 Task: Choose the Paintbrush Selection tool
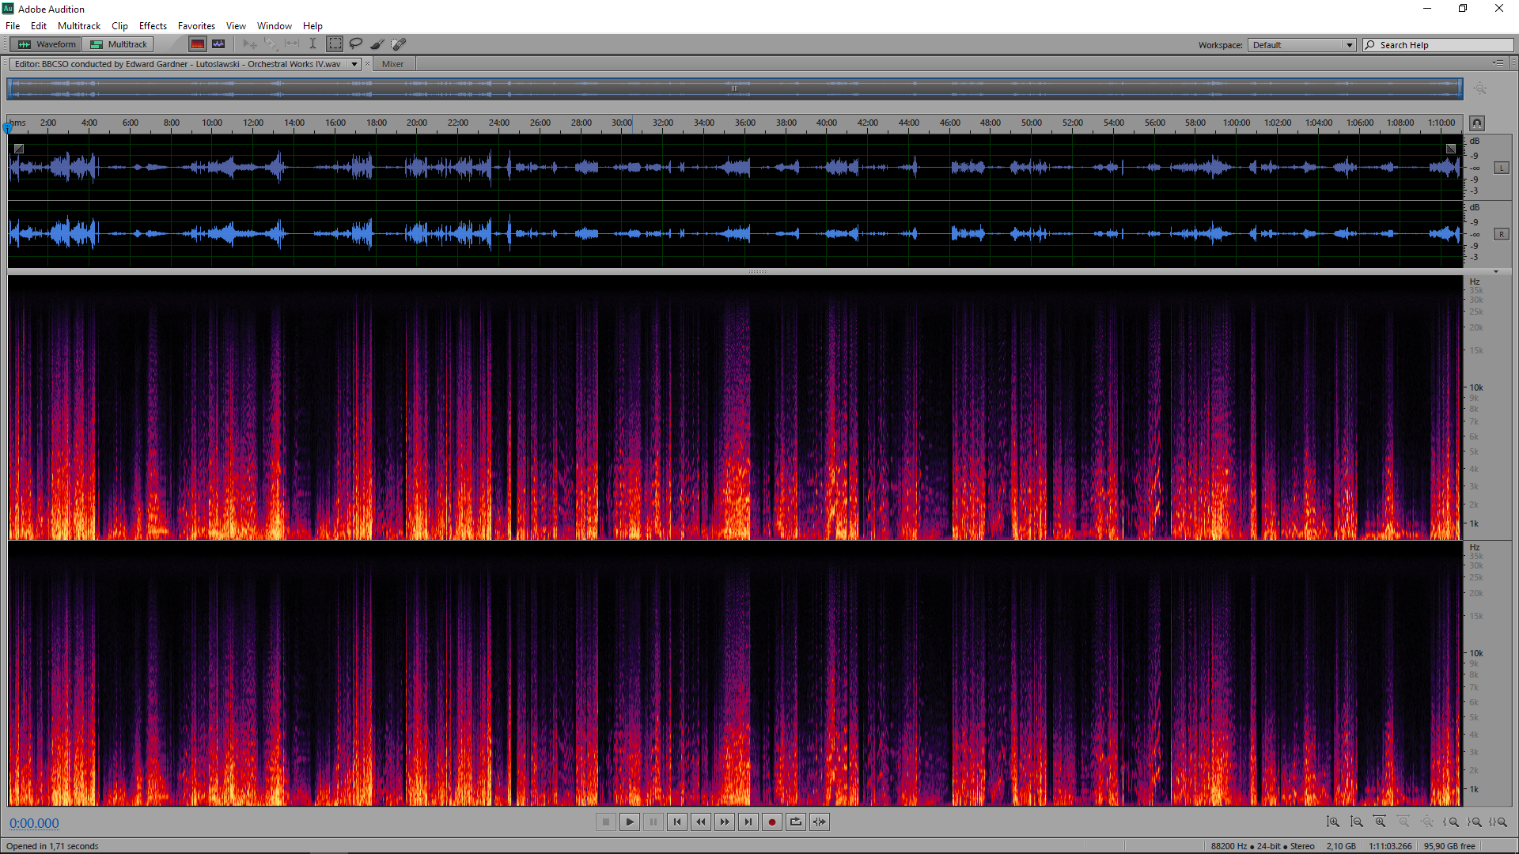point(377,44)
